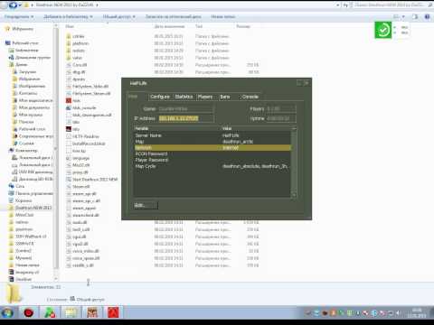Switch to the Players tab

coord(205,97)
